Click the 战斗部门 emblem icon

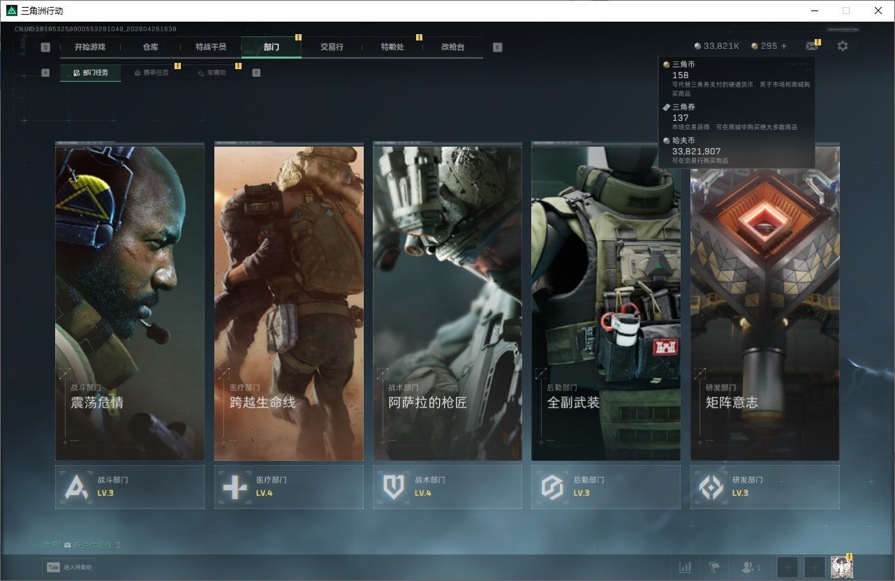click(76, 487)
